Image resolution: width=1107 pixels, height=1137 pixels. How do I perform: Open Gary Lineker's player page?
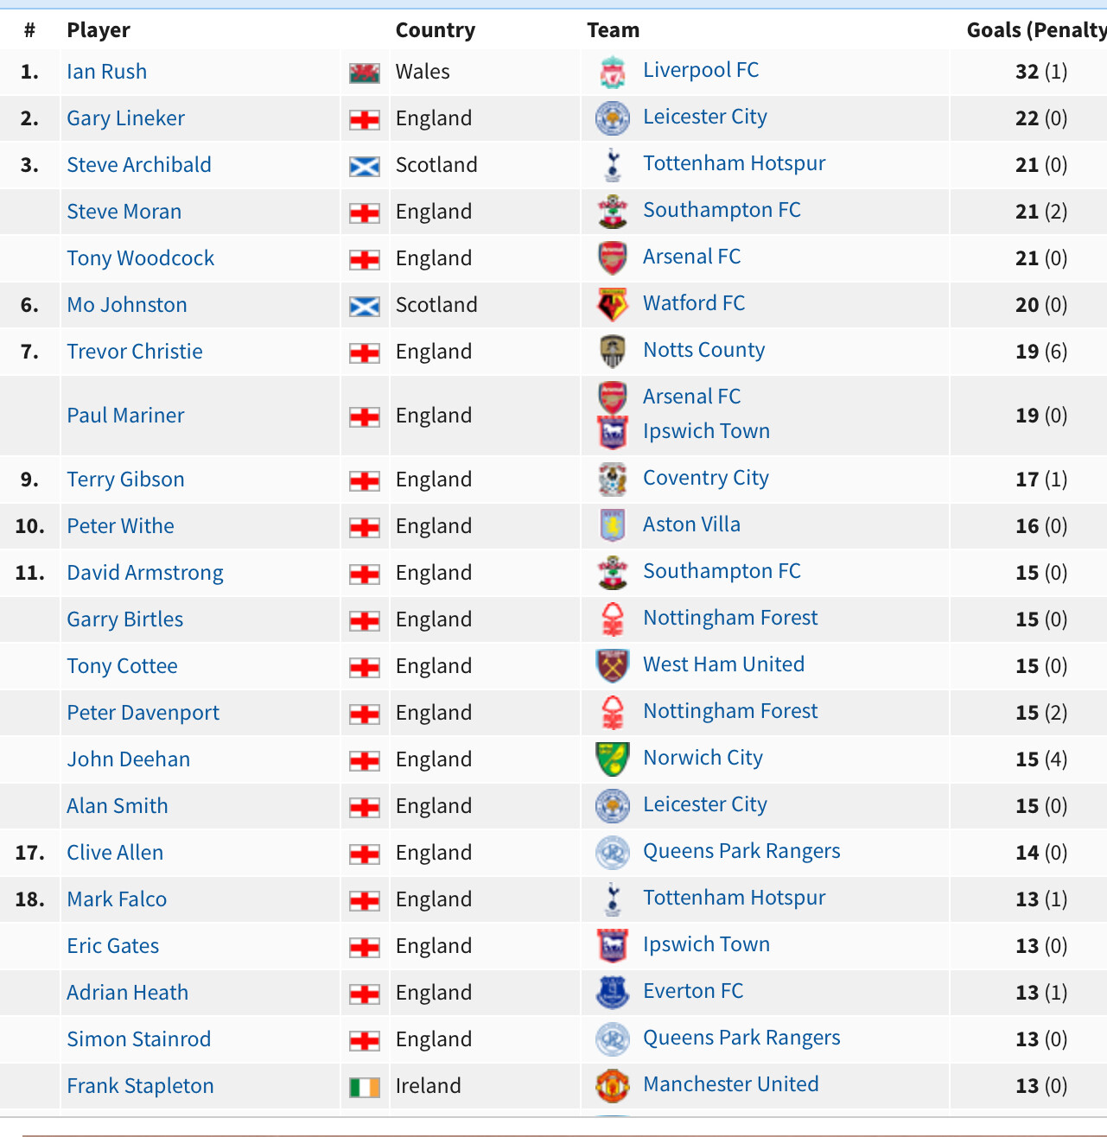click(126, 118)
